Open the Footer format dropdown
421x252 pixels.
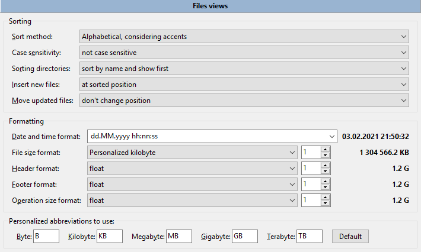click(192, 185)
